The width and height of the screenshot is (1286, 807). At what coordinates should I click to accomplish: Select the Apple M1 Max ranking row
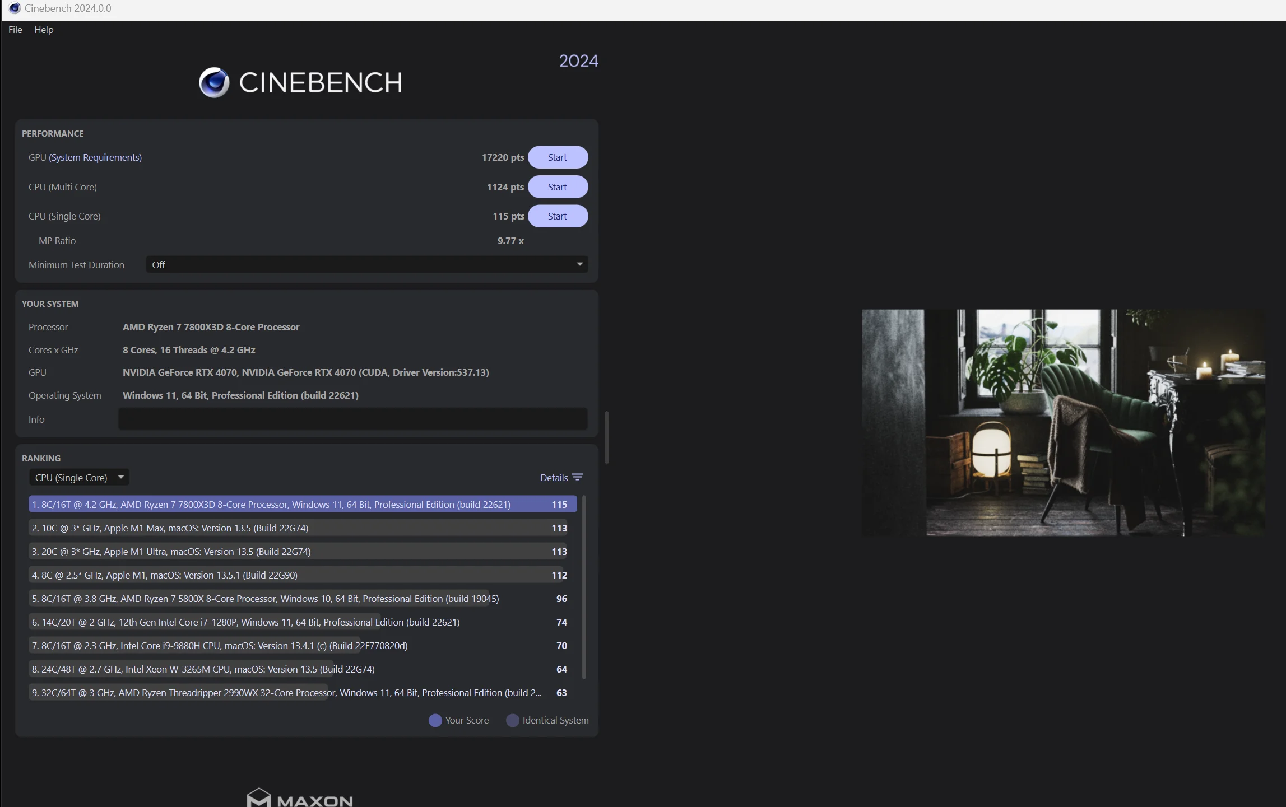point(303,528)
